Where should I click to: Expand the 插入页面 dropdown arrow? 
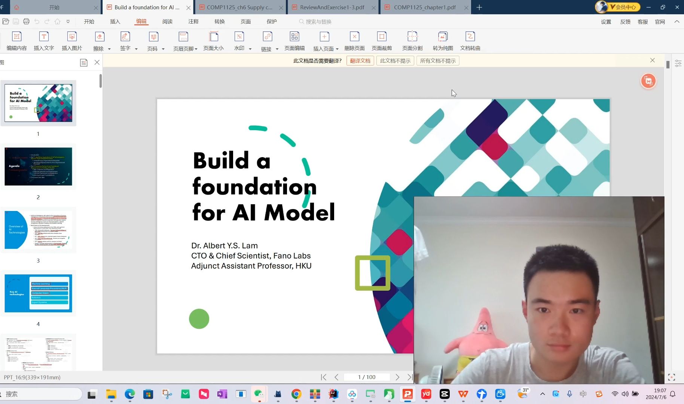(x=337, y=49)
